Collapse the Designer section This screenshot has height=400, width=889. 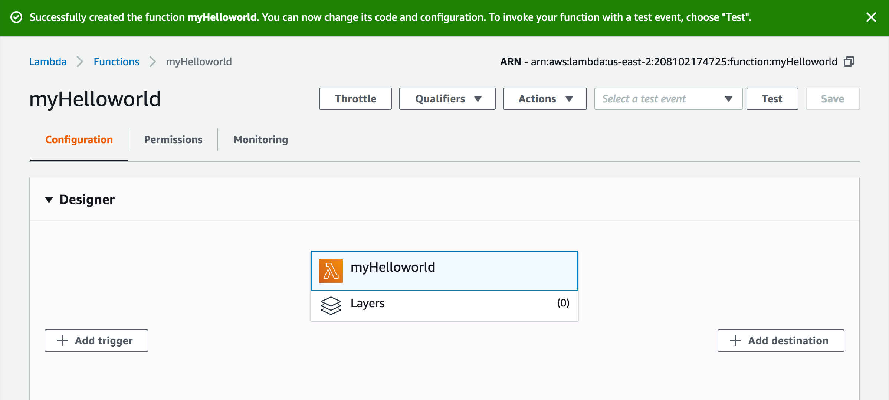coord(49,200)
